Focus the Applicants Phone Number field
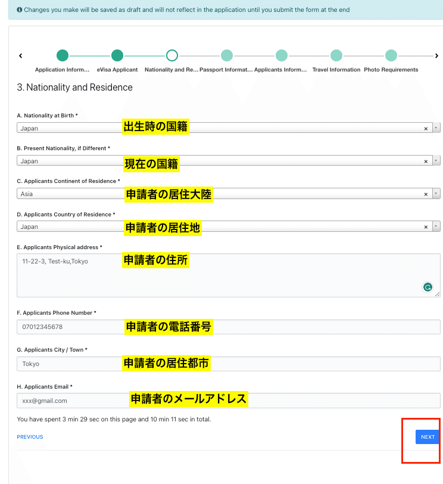This screenshot has height=484, width=443. 229,327
